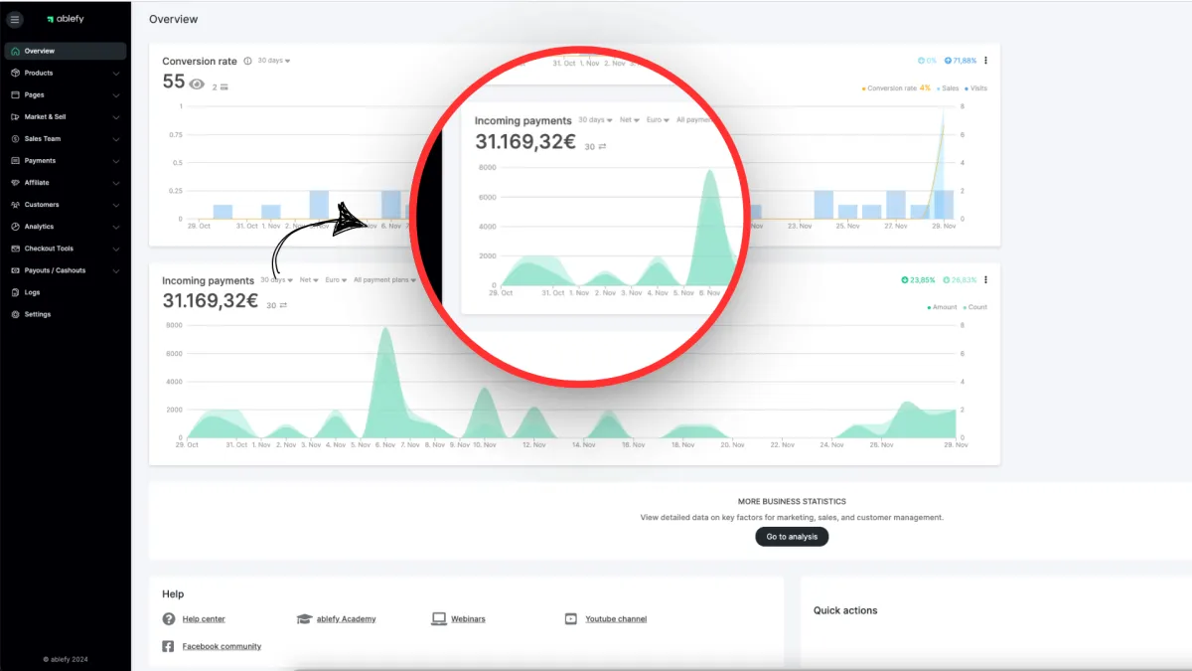Screen dimensions: 1192x671
Task: Open the Euro currency dropdown under the arrow
Action: coord(336,280)
